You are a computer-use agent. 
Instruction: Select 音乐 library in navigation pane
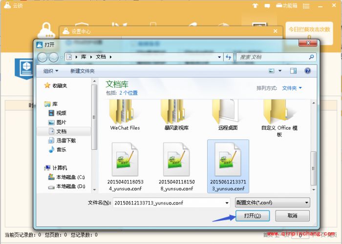(57, 150)
